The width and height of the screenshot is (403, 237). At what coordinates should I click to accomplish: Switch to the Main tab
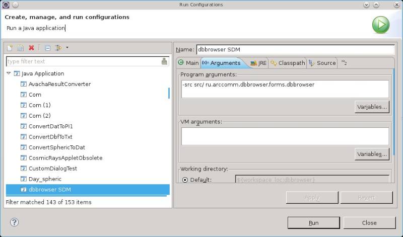click(x=188, y=63)
